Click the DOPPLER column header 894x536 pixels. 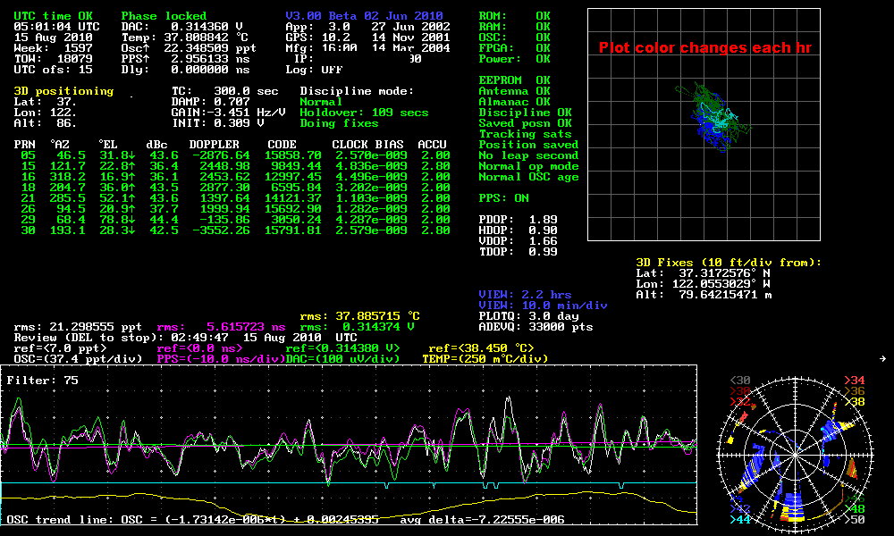point(214,144)
